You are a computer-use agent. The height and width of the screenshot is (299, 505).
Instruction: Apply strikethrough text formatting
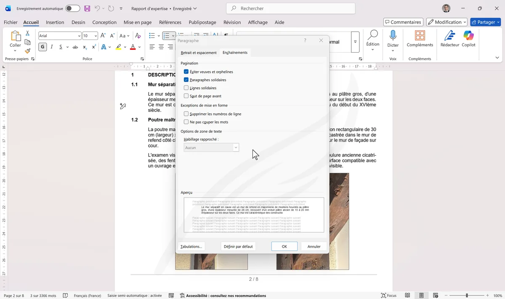click(75, 47)
